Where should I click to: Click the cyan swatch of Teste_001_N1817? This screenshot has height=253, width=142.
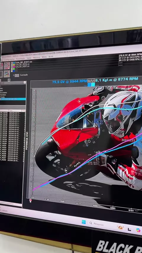point(14,63)
